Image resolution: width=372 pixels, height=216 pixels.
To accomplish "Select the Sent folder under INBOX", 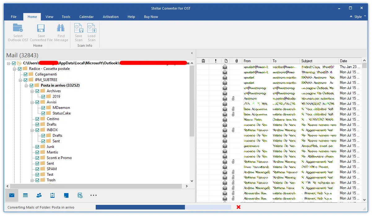I will tap(56, 141).
